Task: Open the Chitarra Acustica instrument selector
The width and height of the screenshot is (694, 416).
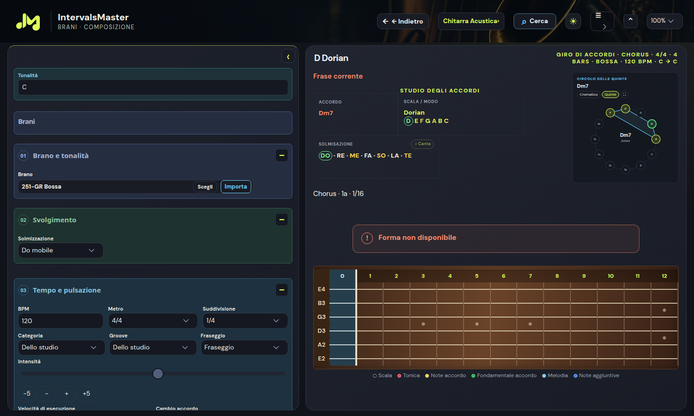Action: coord(471,21)
